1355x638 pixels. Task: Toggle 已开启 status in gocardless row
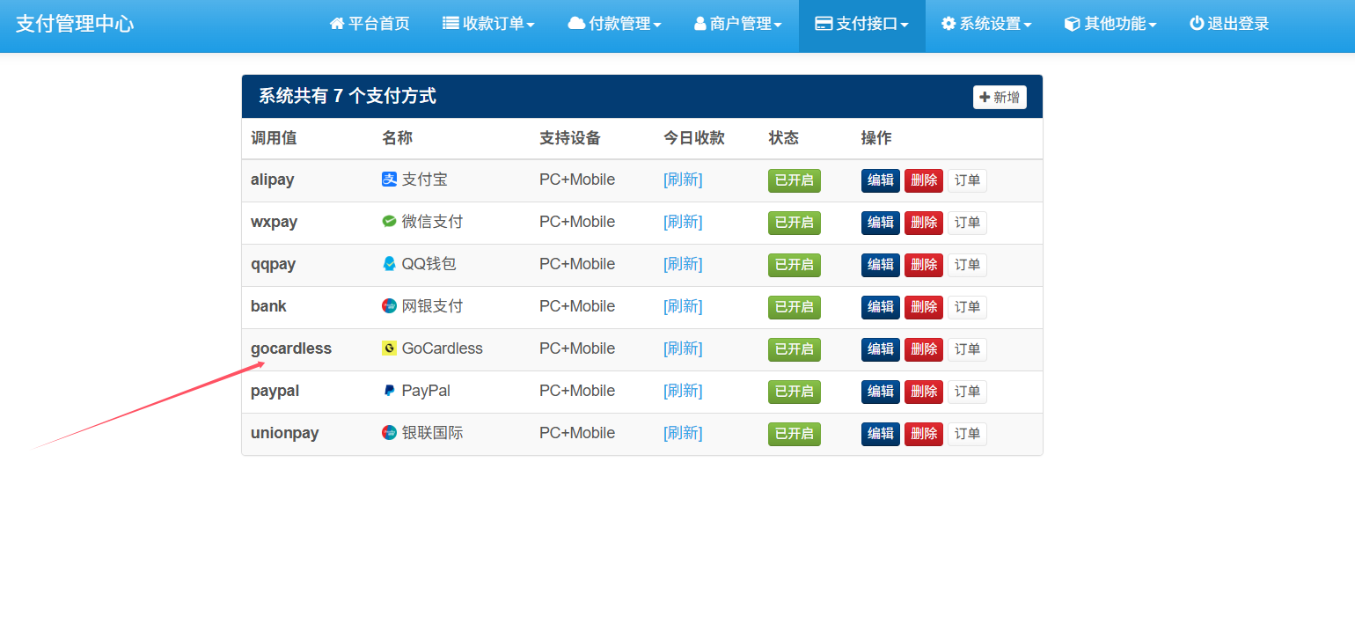[x=794, y=349]
